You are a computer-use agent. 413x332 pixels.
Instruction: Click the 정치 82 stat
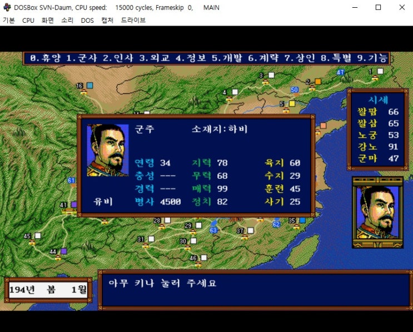pyautogui.click(x=210, y=202)
